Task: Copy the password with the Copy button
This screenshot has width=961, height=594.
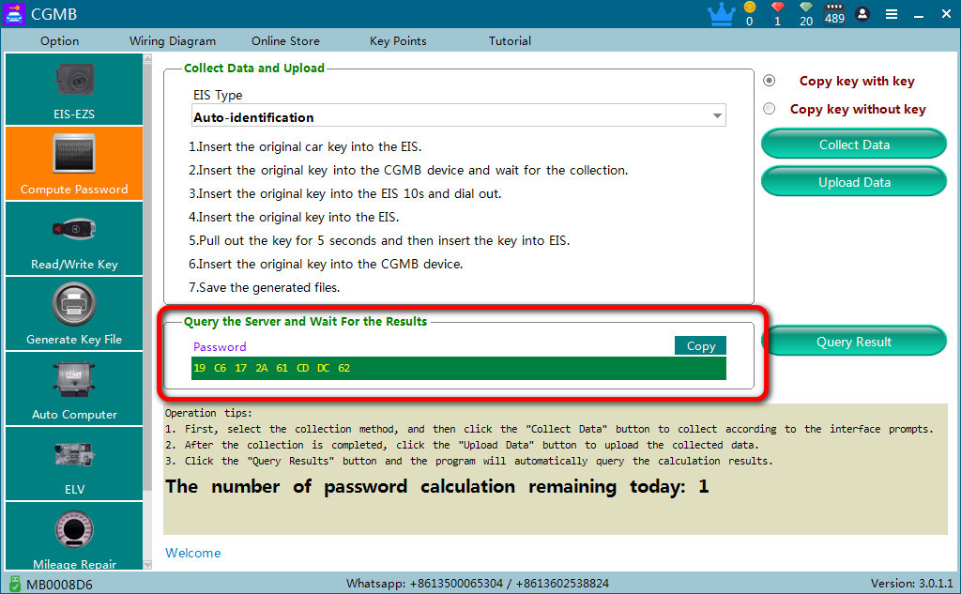Action: [700, 345]
